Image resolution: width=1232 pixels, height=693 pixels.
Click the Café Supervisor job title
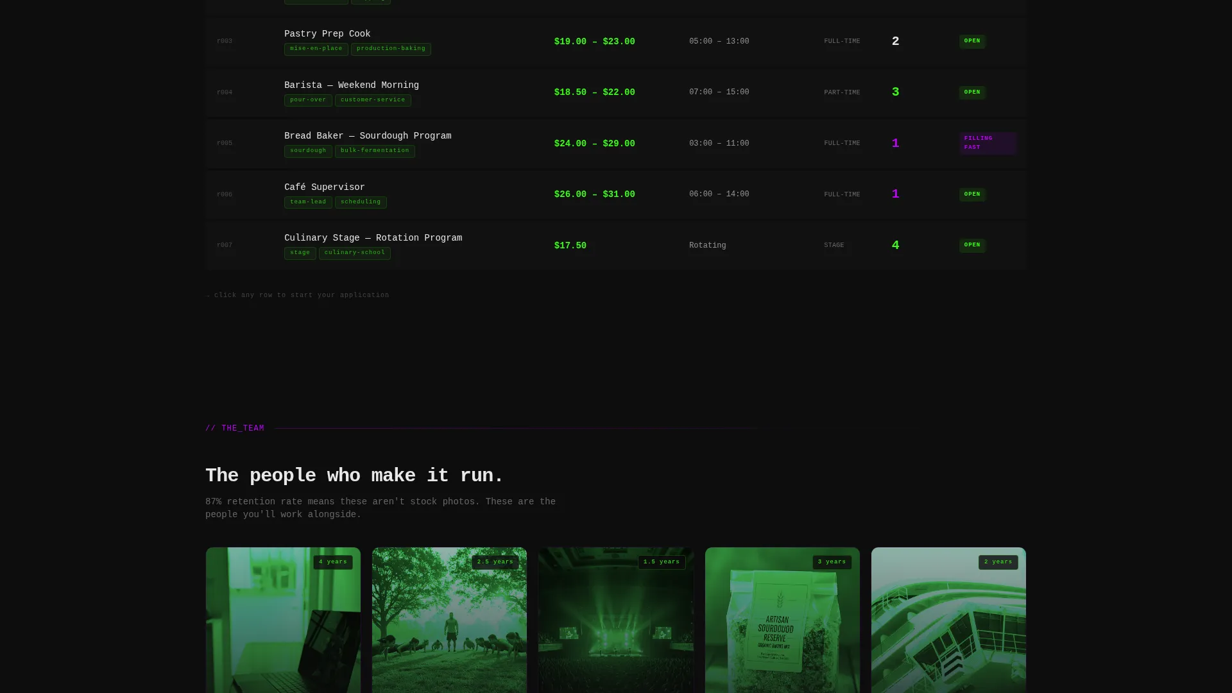coord(324,187)
